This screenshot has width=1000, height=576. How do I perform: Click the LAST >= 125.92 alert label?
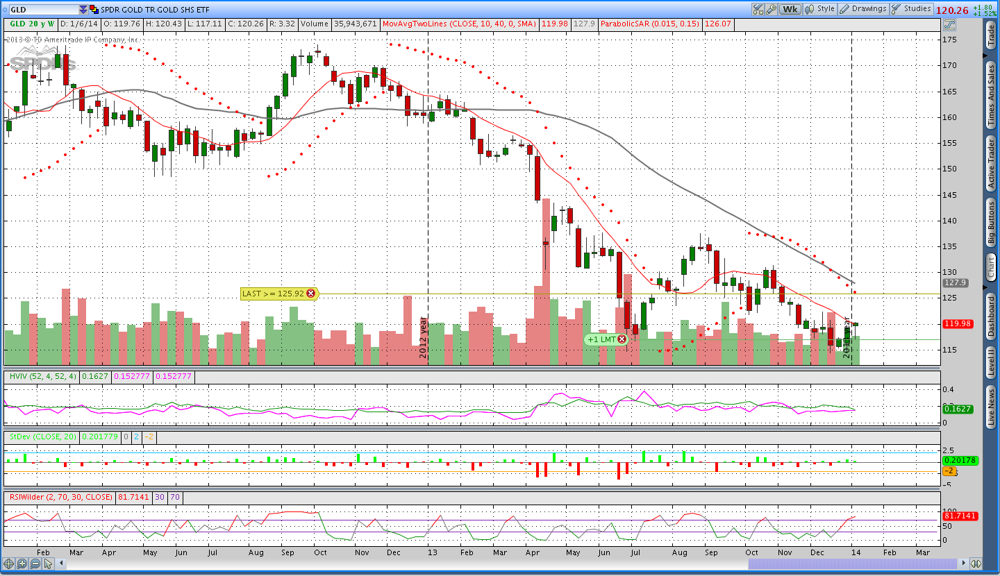(274, 294)
